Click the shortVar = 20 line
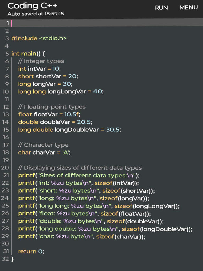The image size is (203, 271). tap(48, 76)
